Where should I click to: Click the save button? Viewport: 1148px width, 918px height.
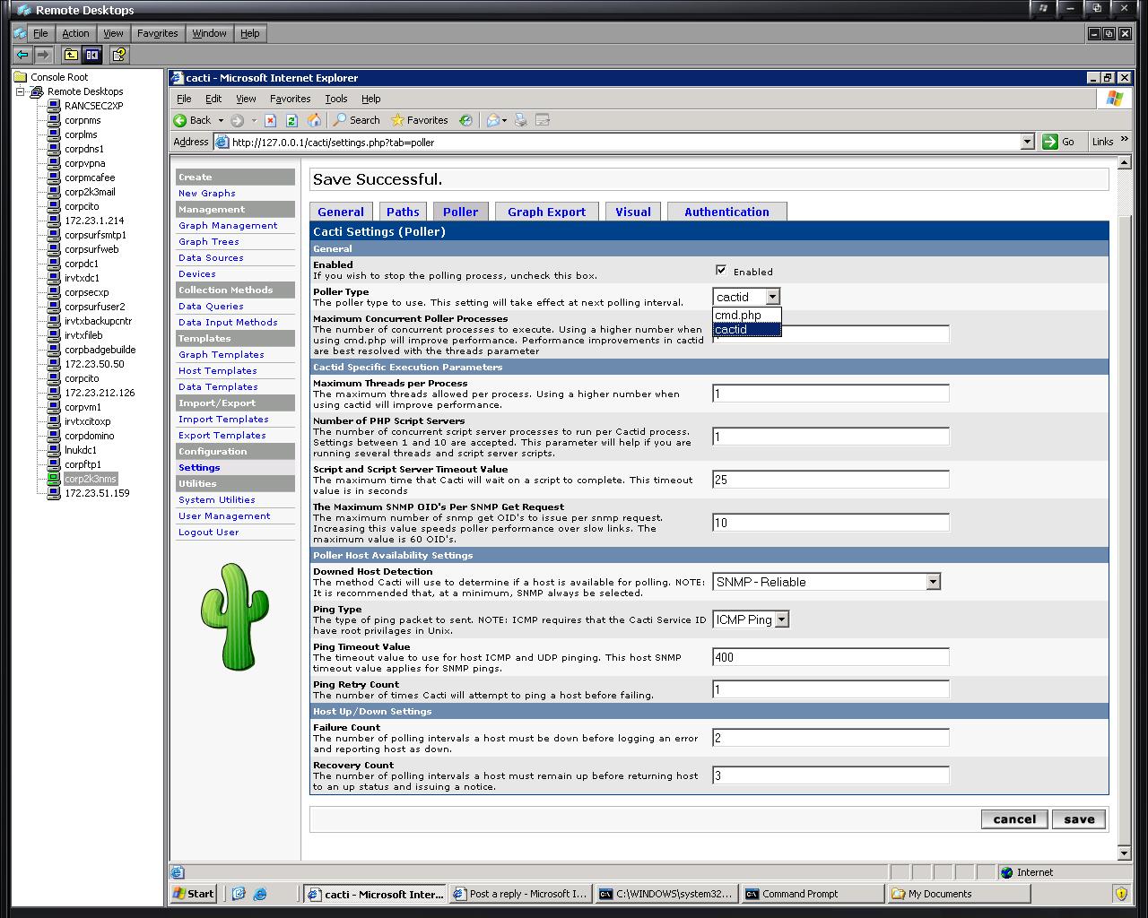pos(1079,818)
